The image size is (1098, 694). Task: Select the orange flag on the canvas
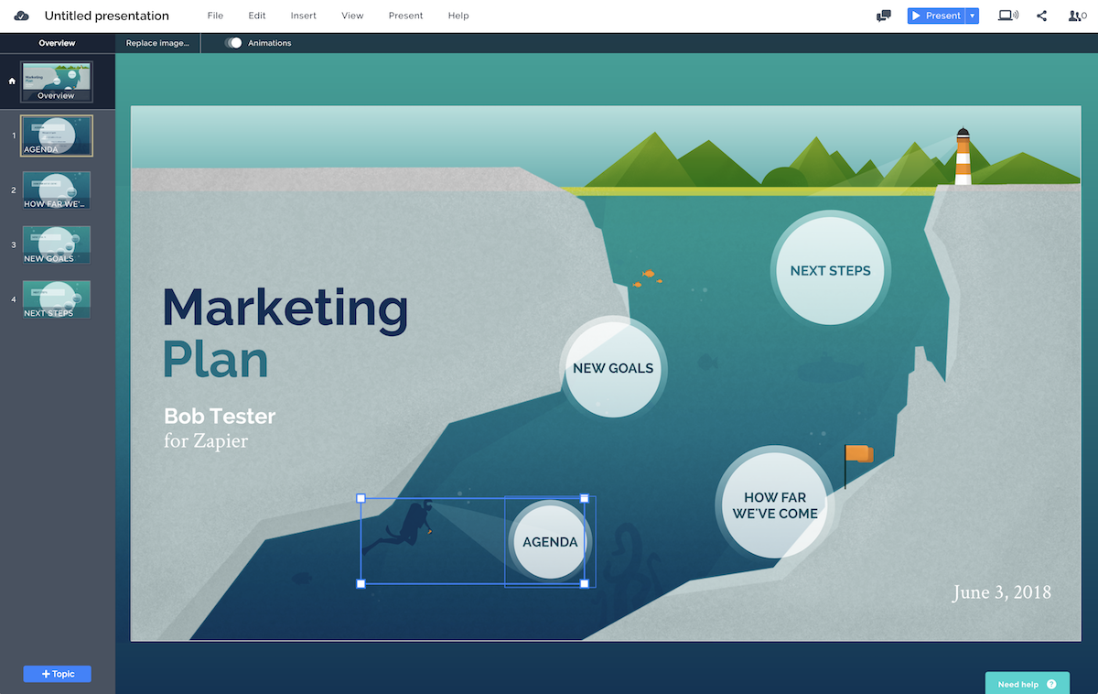coord(858,455)
